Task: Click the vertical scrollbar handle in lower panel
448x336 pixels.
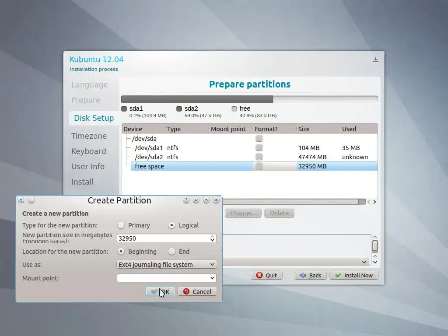Action: click(375, 246)
